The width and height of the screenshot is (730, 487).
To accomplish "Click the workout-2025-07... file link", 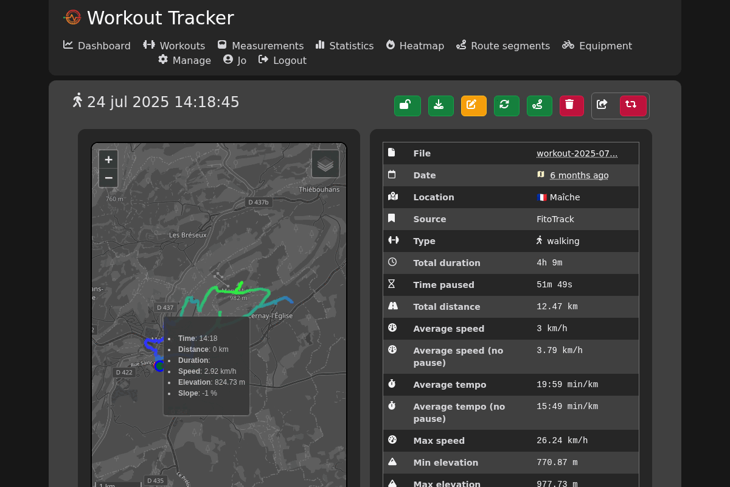I will [577, 153].
